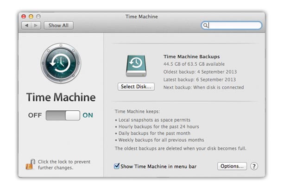
Task: Toggle the Time Machine OFF/ON switch
Action: point(63,115)
